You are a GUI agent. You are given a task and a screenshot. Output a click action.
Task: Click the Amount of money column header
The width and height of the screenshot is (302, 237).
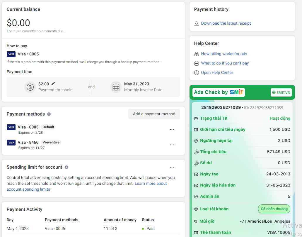point(120,220)
